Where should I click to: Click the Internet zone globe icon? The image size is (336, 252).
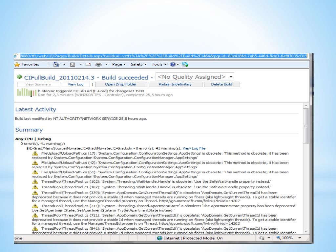[160, 238]
